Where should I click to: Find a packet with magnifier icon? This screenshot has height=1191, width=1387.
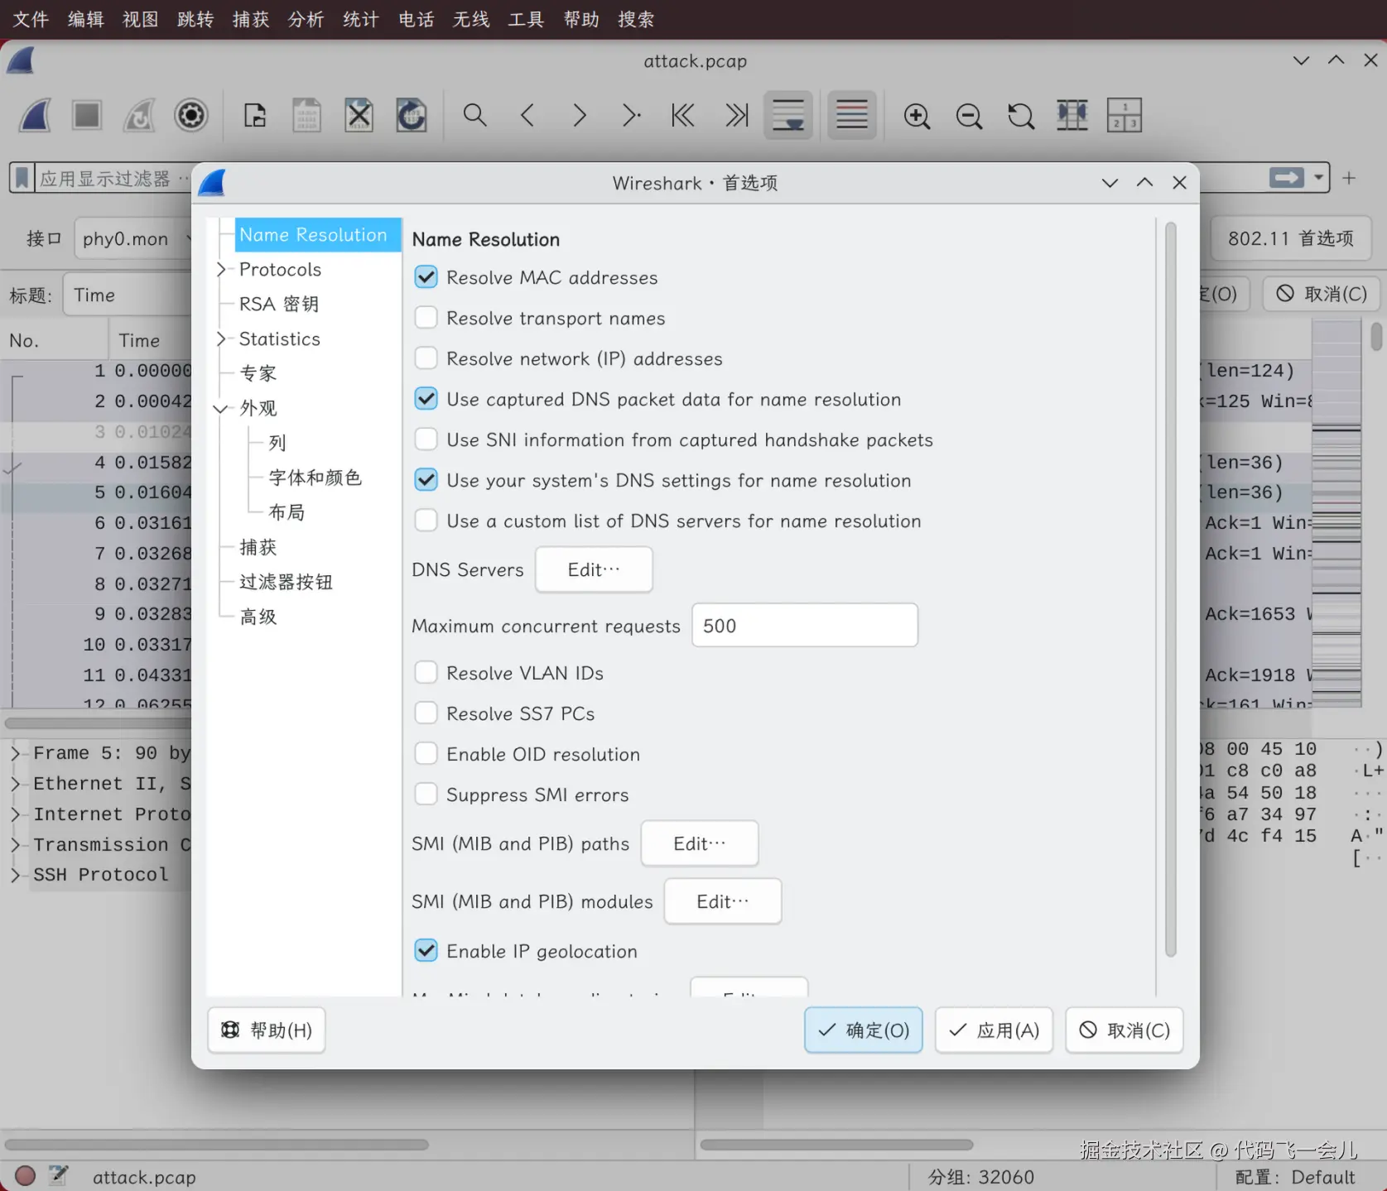click(474, 115)
